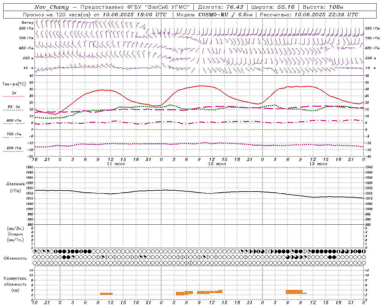Click the Давление panel label
381x305 pixels.
15,184
